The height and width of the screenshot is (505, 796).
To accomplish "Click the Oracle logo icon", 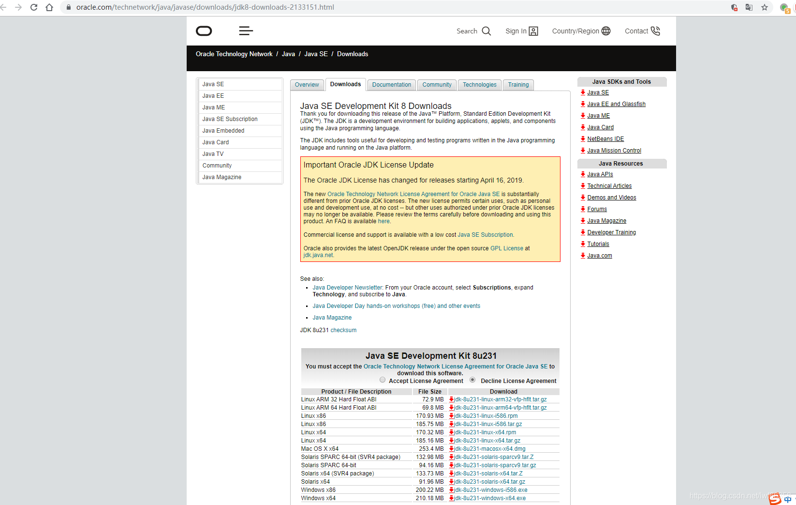I will click(204, 31).
